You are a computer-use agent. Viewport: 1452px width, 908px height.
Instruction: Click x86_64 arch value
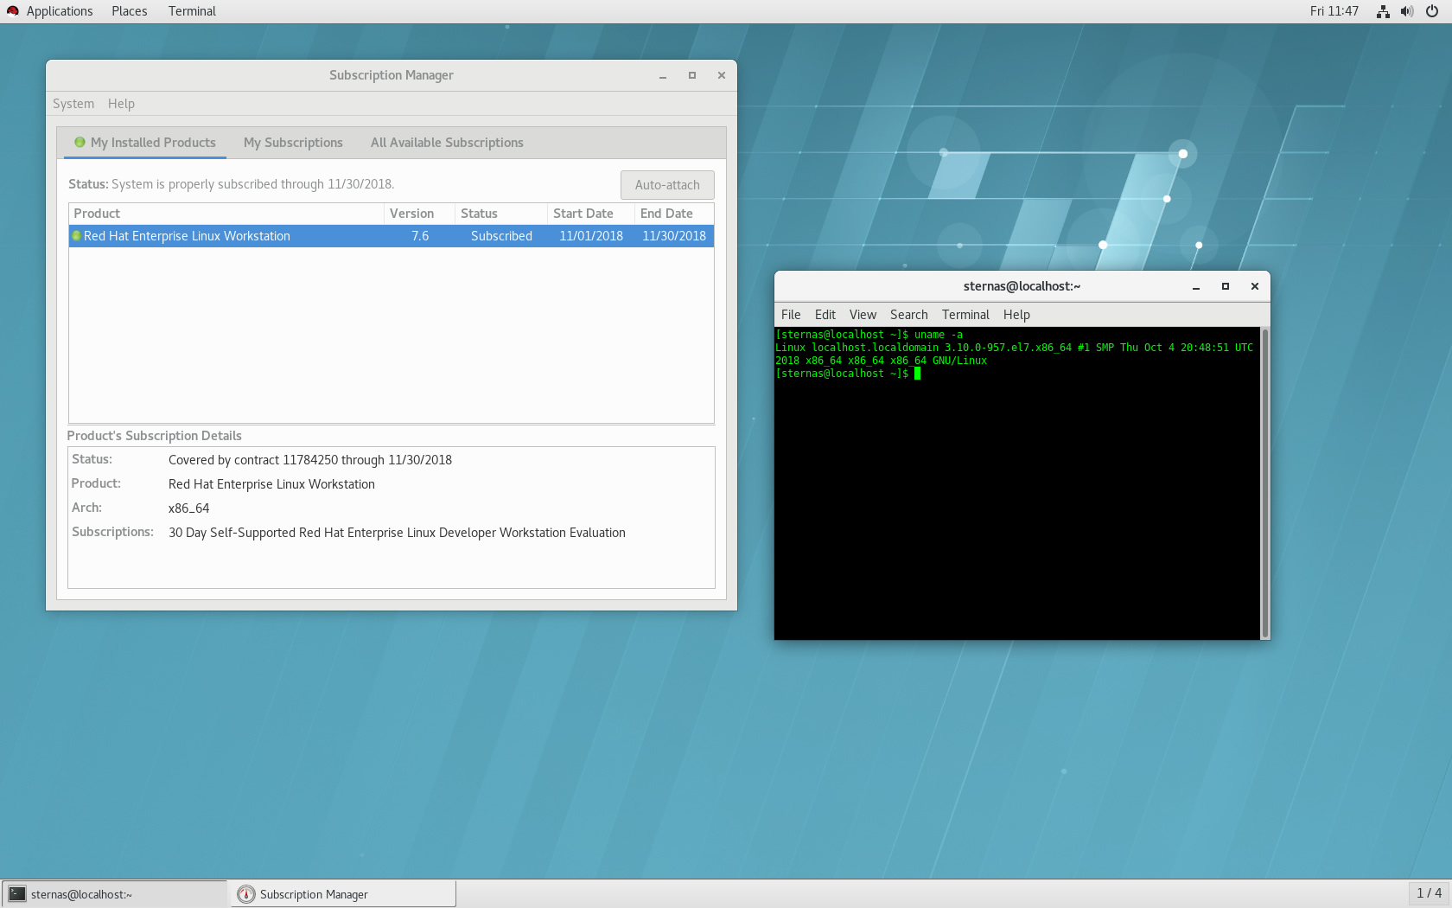pyautogui.click(x=188, y=508)
